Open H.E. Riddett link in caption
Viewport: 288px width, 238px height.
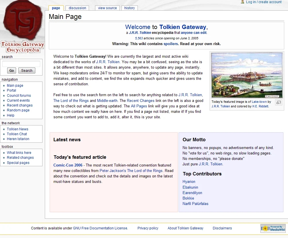point(260,106)
